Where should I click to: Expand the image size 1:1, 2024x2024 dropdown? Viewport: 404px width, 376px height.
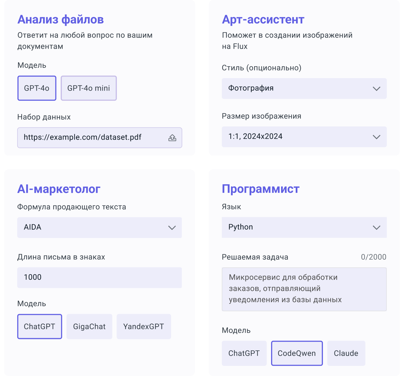tap(304, 137)
